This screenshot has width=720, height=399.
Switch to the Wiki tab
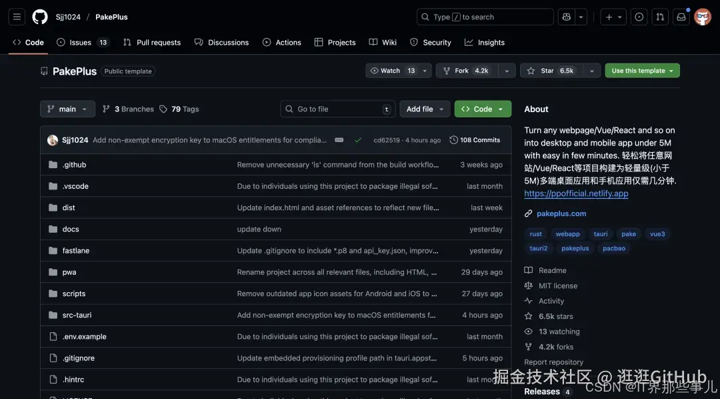383,42
